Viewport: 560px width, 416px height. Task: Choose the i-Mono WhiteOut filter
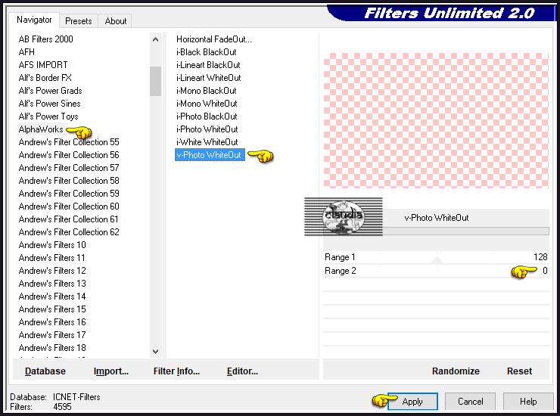pyautogui.click(x=207, y=104)
